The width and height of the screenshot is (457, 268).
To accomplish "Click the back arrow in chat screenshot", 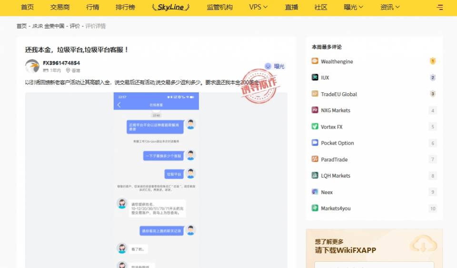I will point(119,105).
